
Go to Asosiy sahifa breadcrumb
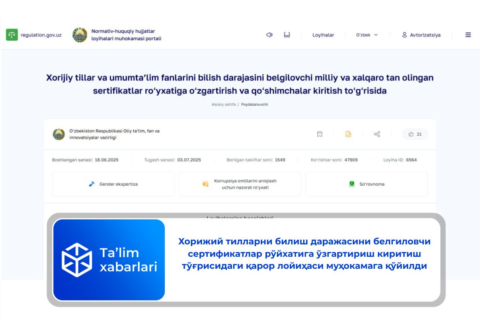pyautogui.click(x=224, y=104)
